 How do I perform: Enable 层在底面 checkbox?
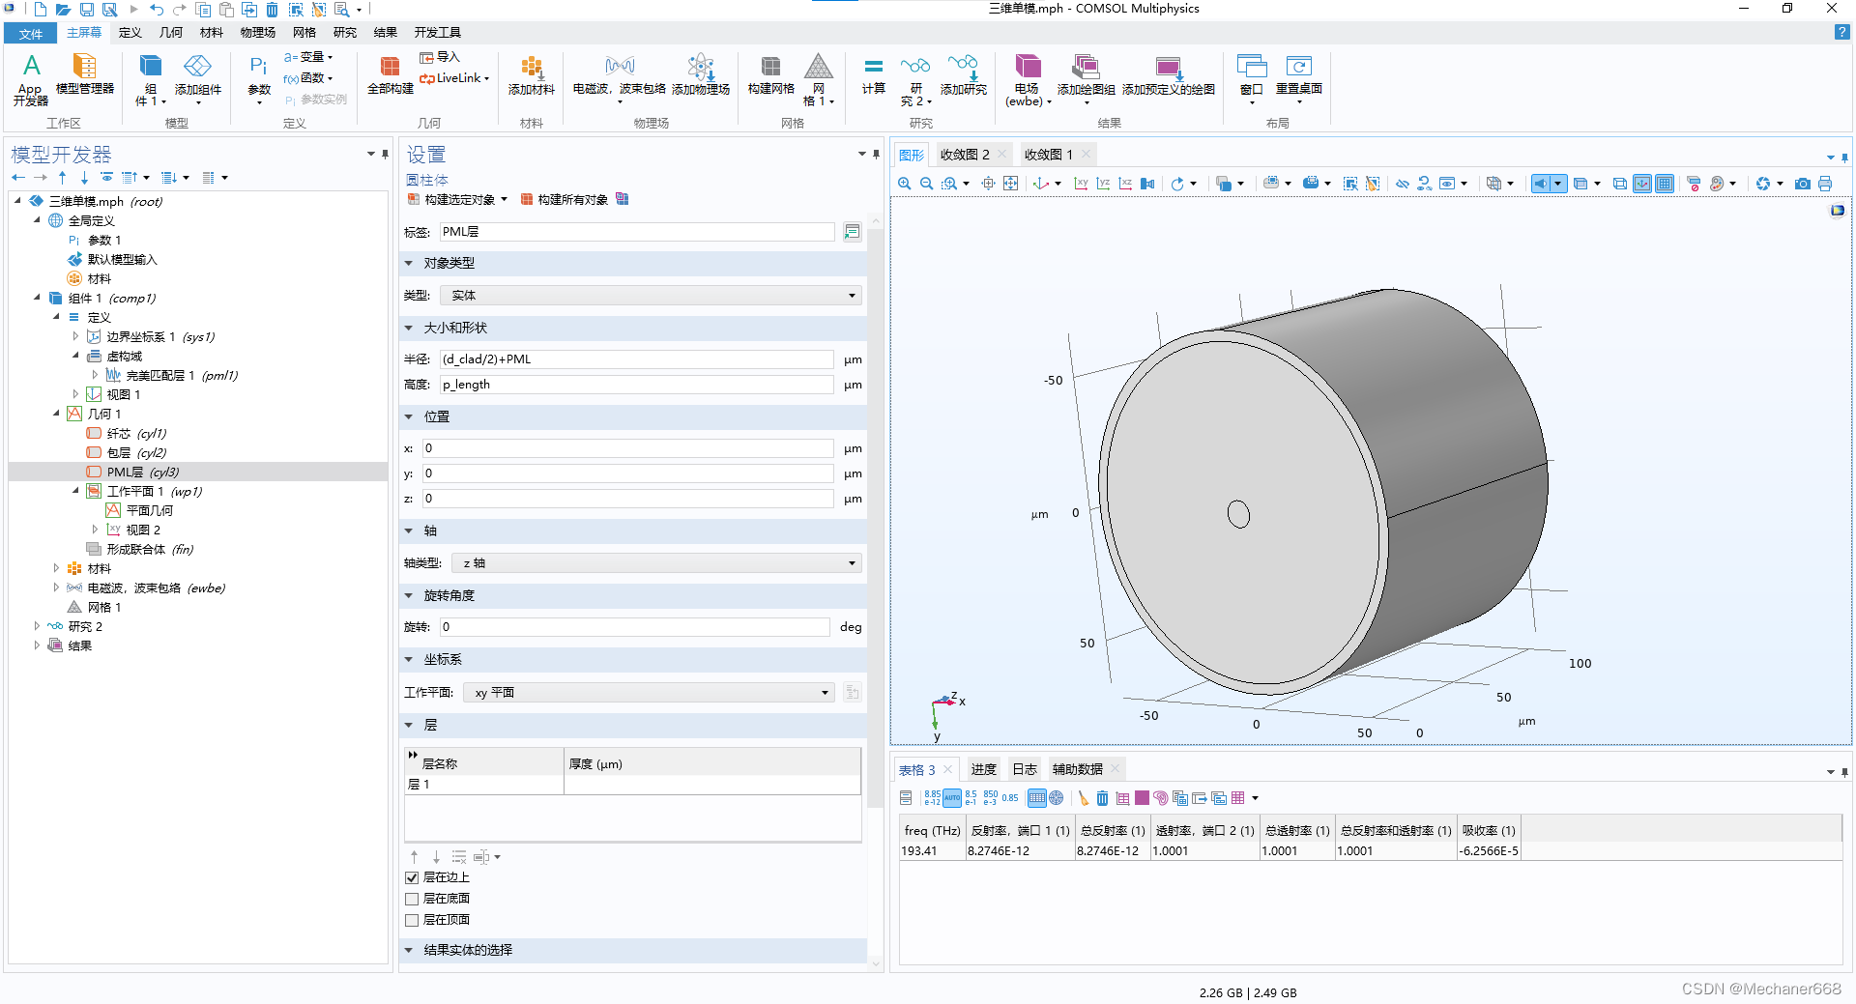412,899
